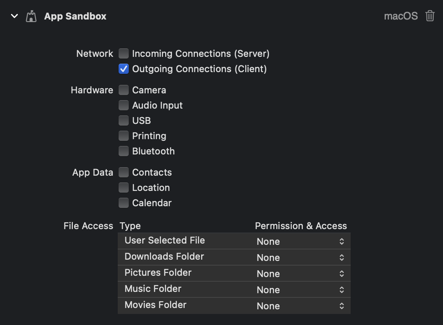Enable Camera hardware access
This screenshot has height=325, width=443.
point(124,90)
